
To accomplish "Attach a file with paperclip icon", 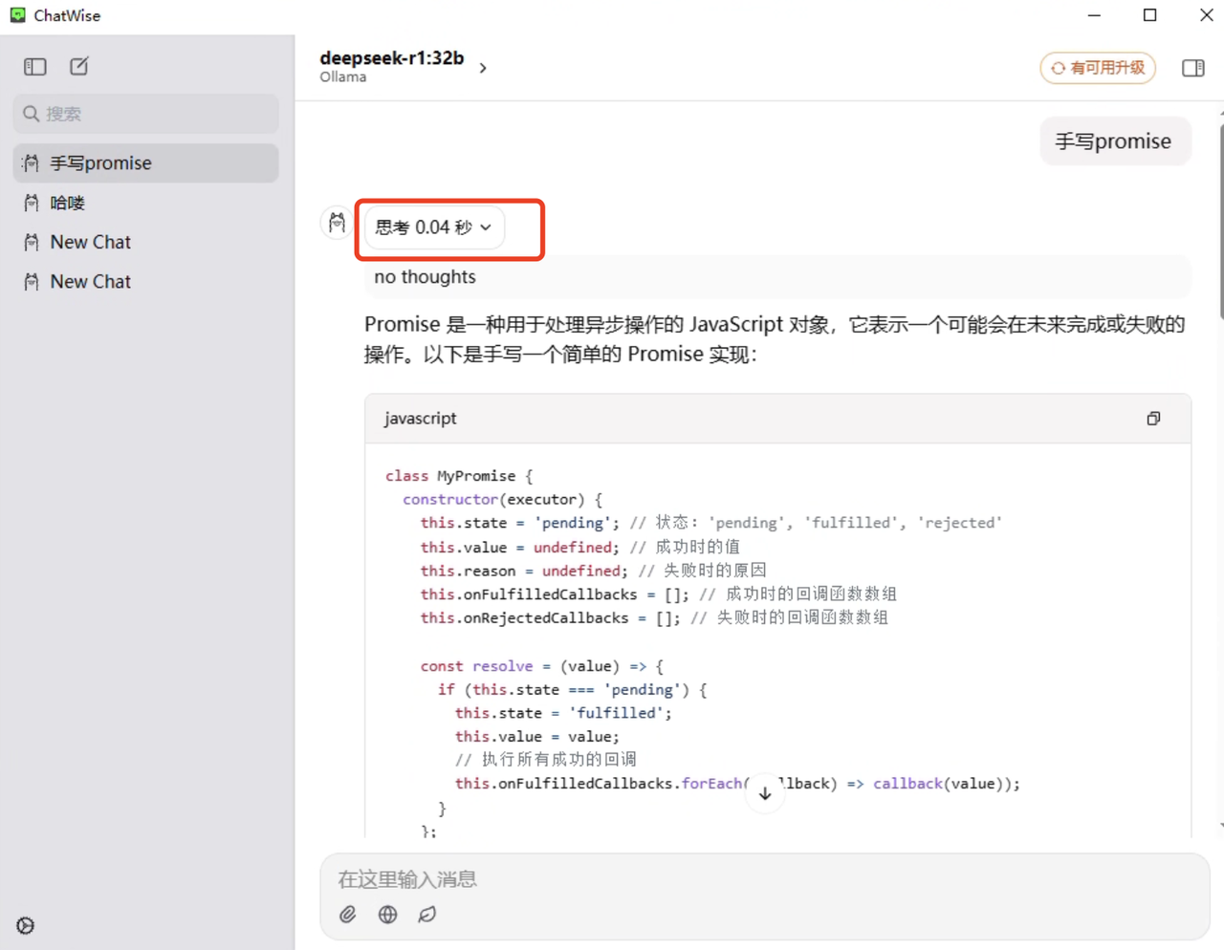I will click(x=348, y=915).
